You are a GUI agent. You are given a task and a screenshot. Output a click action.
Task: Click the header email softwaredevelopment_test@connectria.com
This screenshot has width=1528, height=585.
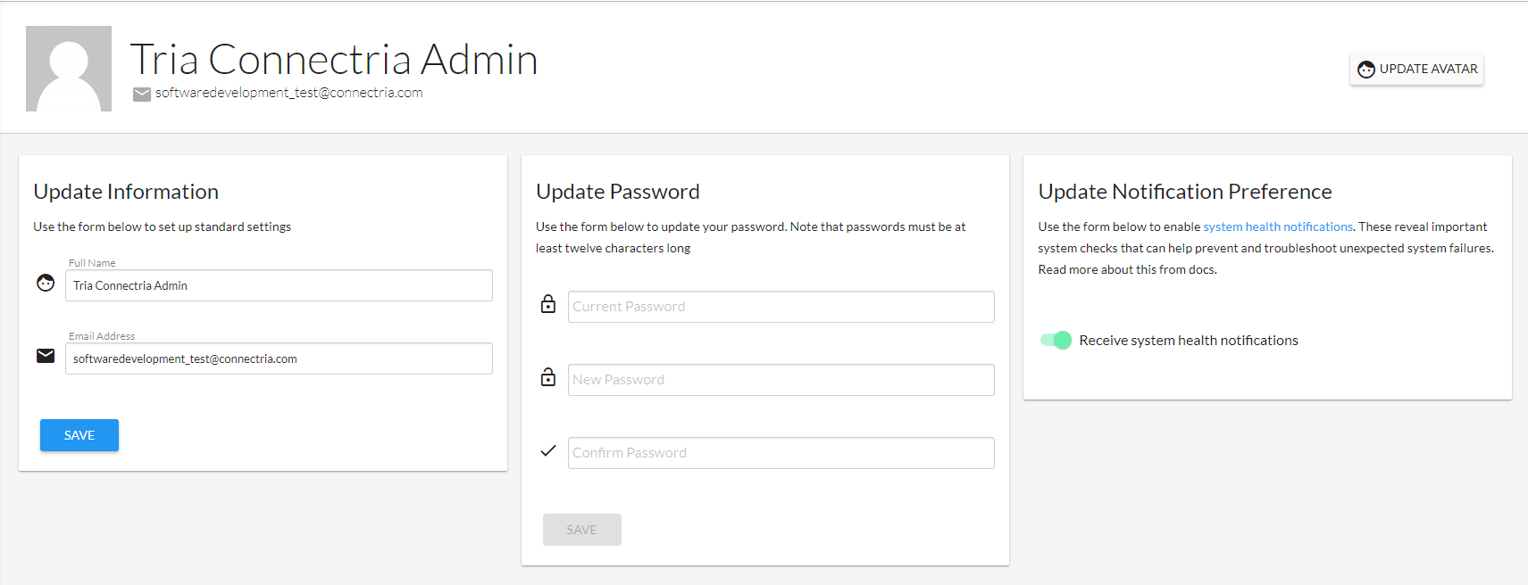(289, 93)
